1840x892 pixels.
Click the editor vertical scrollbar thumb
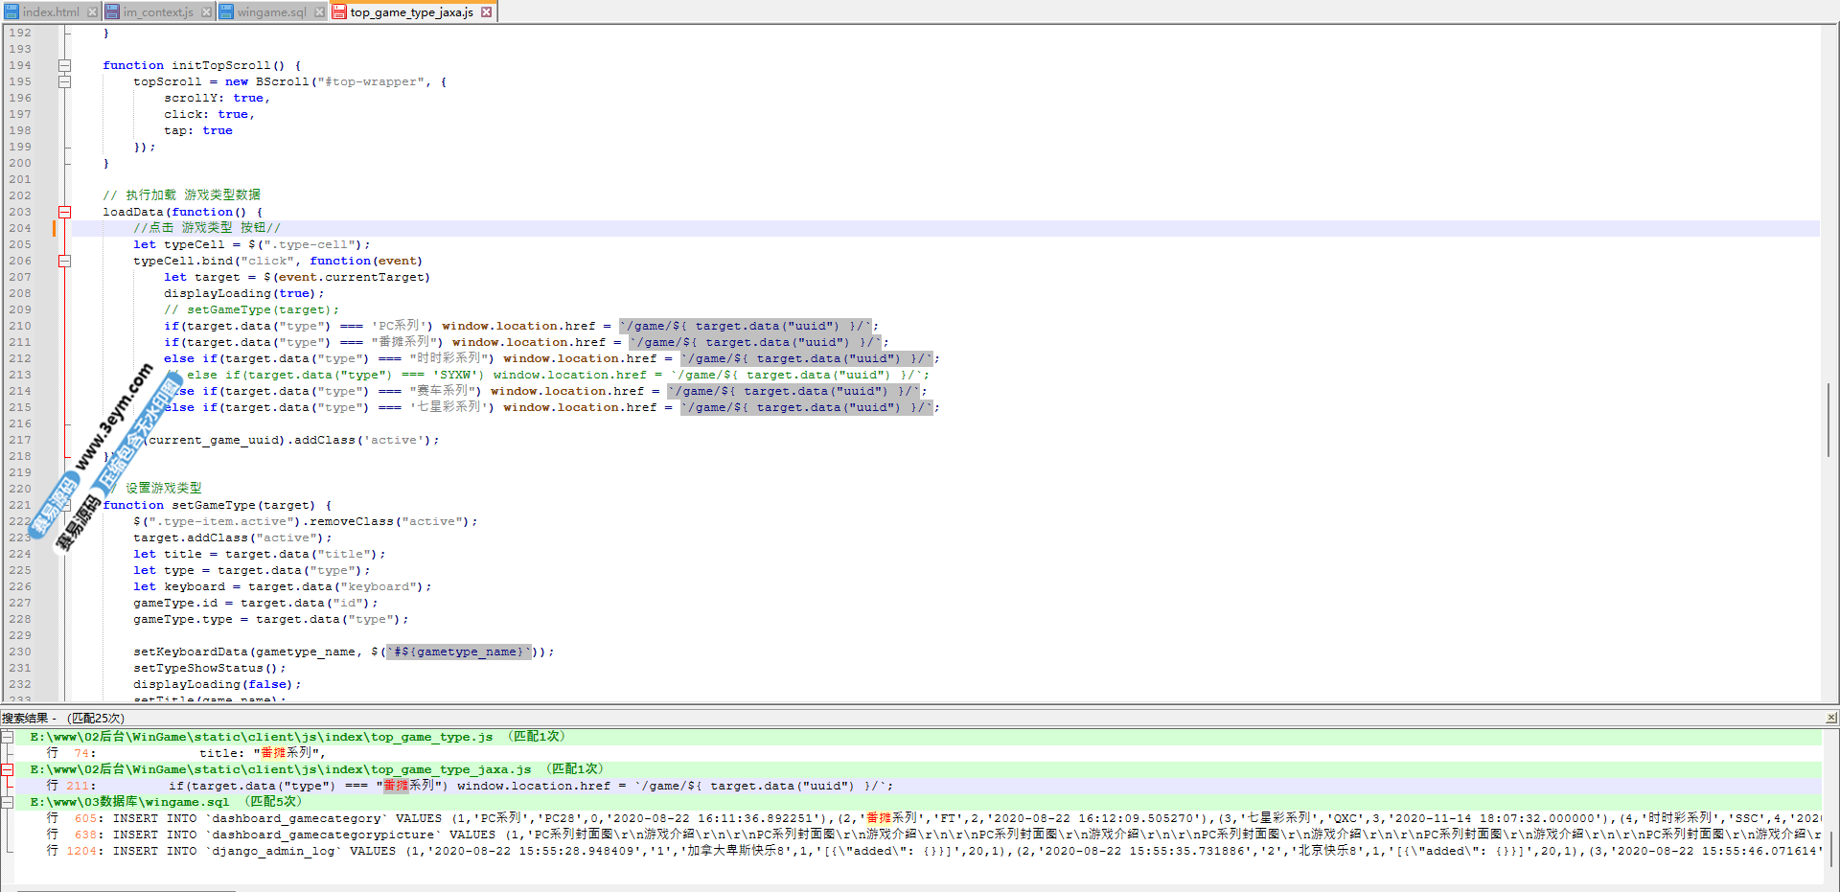tap(1828, 420)
